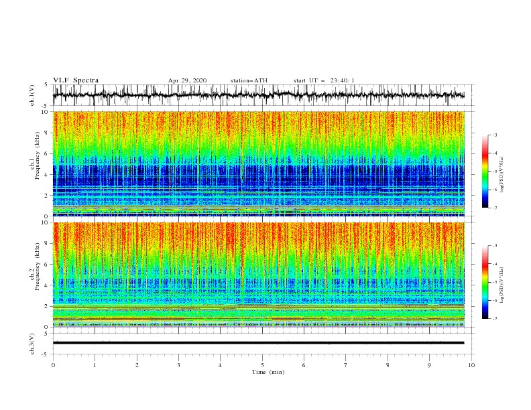
Task: Click the ch.3 flat waveform trace
Action: tap(258, 343)
